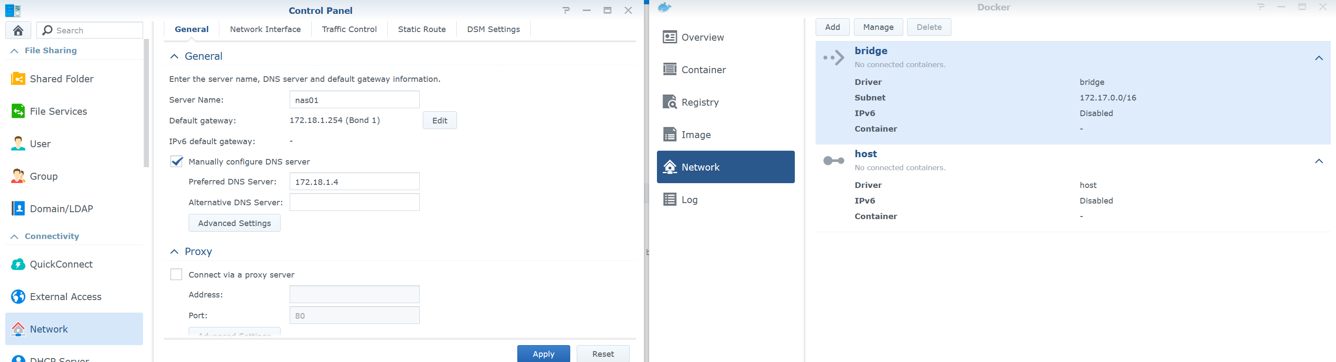Click the Reset button
The image size is (1336, 362).
click(x=603, y=354)
